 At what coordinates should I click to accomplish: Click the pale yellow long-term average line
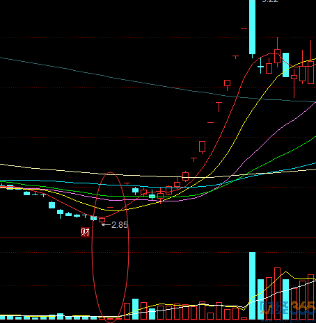[x=70, y=171]
